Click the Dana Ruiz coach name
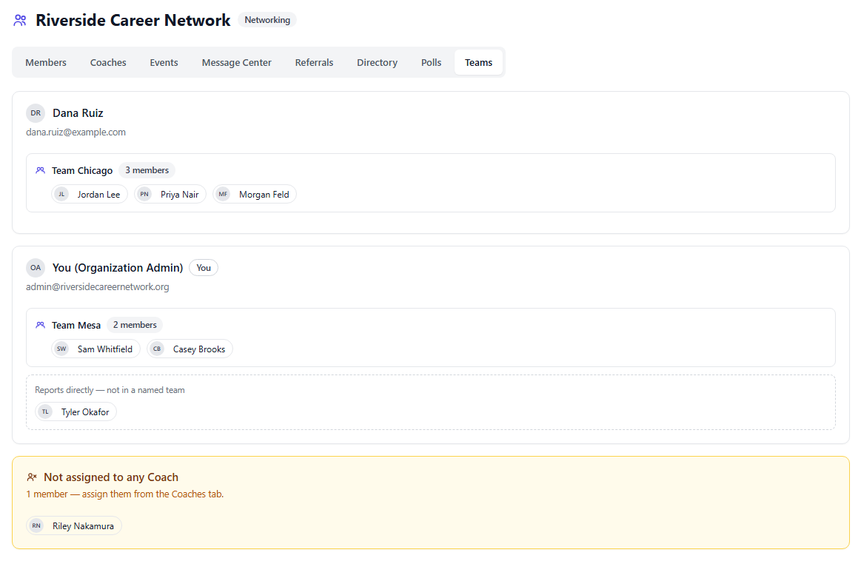 tap(78, 113)
